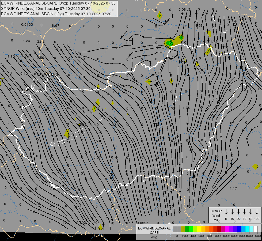Select the 22.2 value label on map

[41, 41]
